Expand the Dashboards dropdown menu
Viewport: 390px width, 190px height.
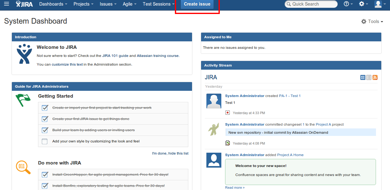pyautogui.click(x=53, y=4)
